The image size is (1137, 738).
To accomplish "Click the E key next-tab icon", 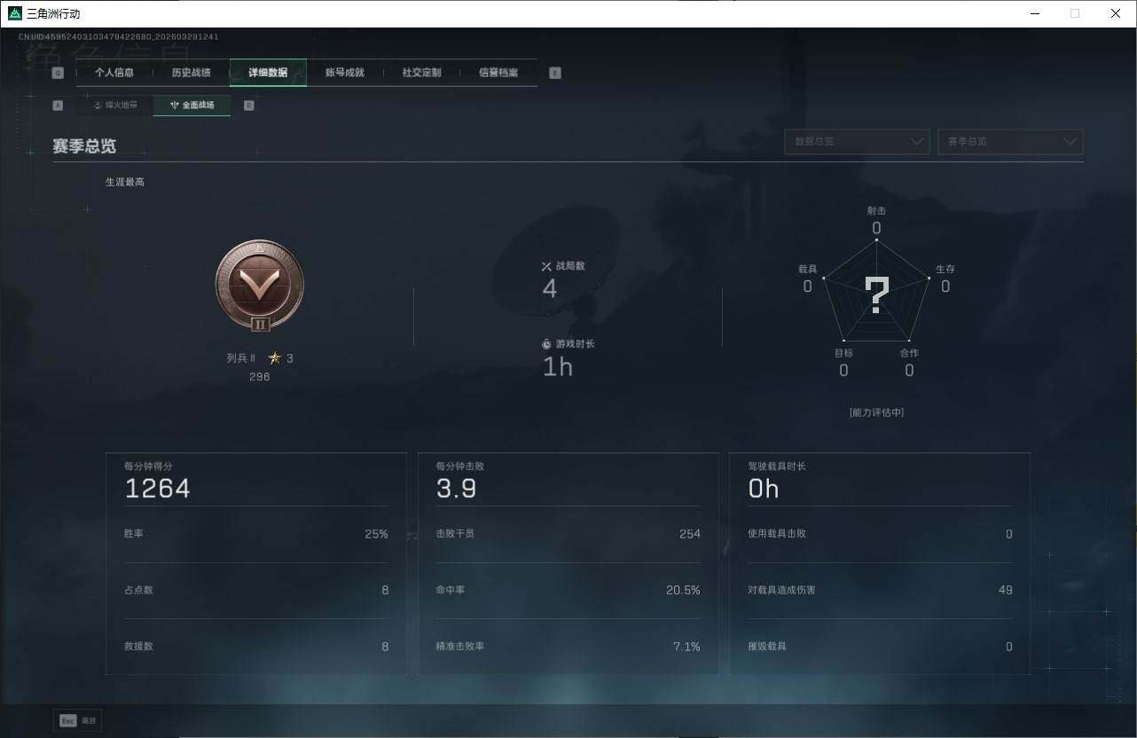I will pos(555,73).
